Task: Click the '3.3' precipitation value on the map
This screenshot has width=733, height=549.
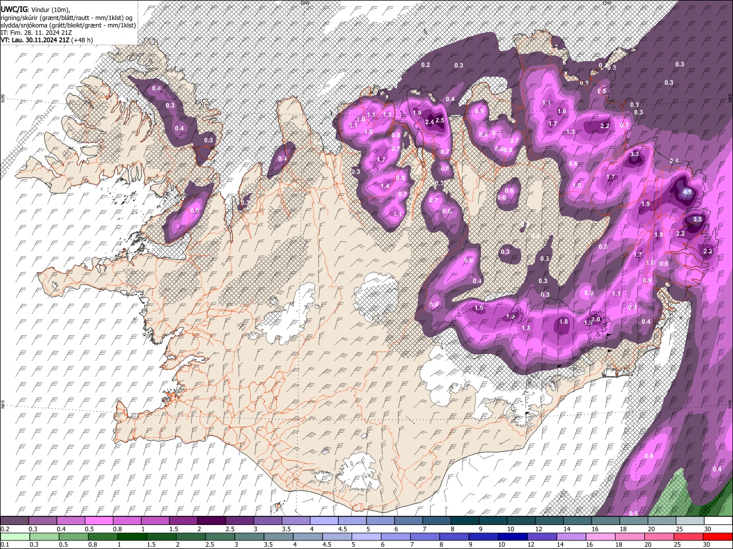Action: point(635,154)
